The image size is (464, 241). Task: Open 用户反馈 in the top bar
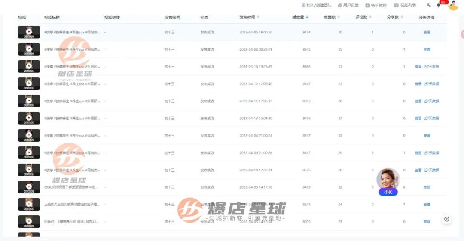(x=348, y=5)
